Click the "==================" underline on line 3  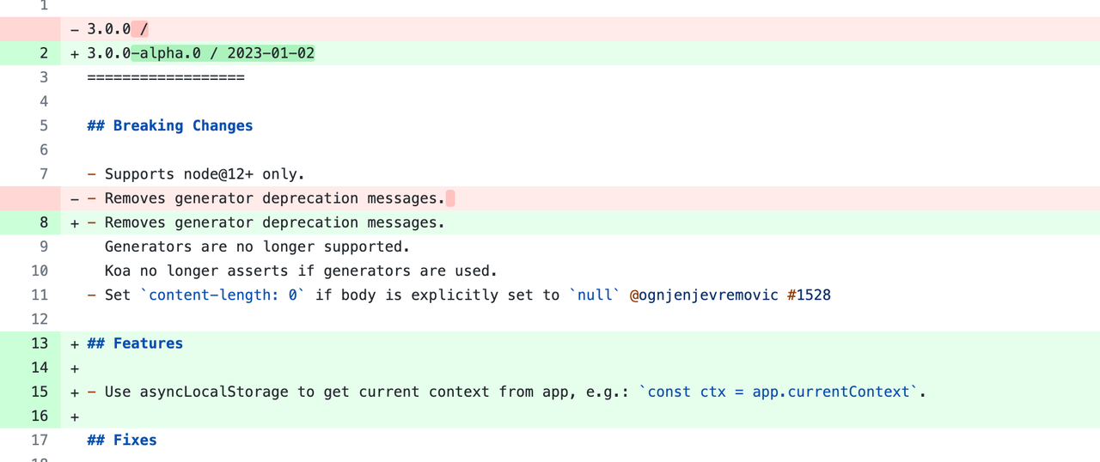[x=166, y=77]
